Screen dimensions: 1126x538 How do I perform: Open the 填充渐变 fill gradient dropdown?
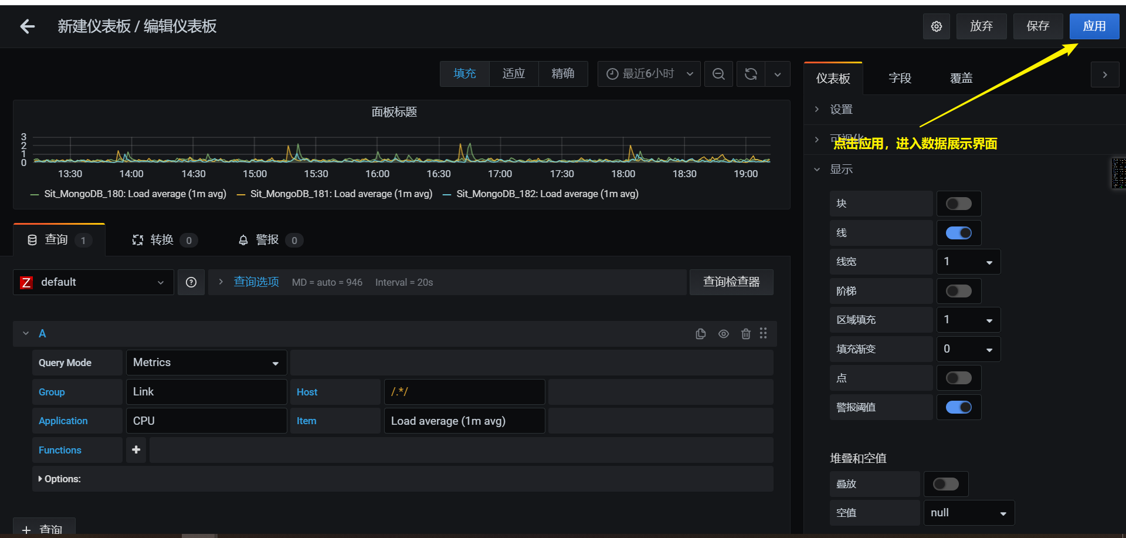tap(968, 349)
